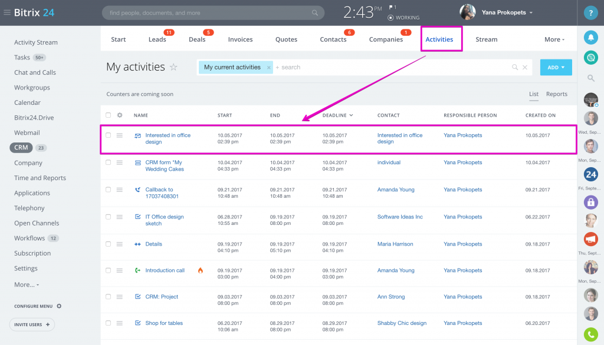This screenshot has height=345, width=604.
Task: Click the green phone dial icon
Action: 590,334
